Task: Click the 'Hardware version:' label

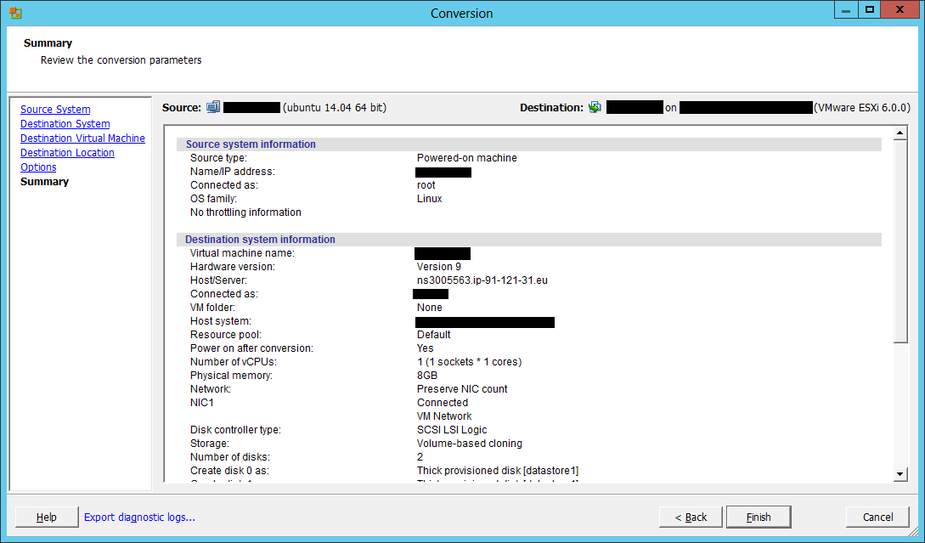Action: click(233, 266)
